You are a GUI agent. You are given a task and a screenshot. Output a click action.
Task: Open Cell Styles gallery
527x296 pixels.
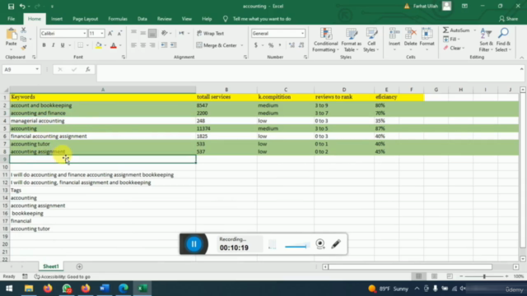coord(371,40)
